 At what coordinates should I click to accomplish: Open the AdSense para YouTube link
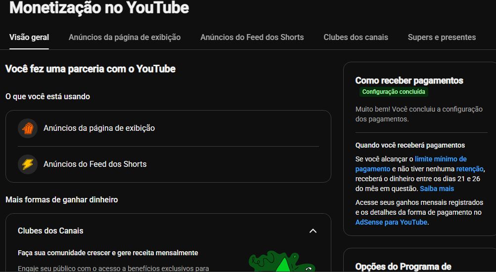click(391, 223)
